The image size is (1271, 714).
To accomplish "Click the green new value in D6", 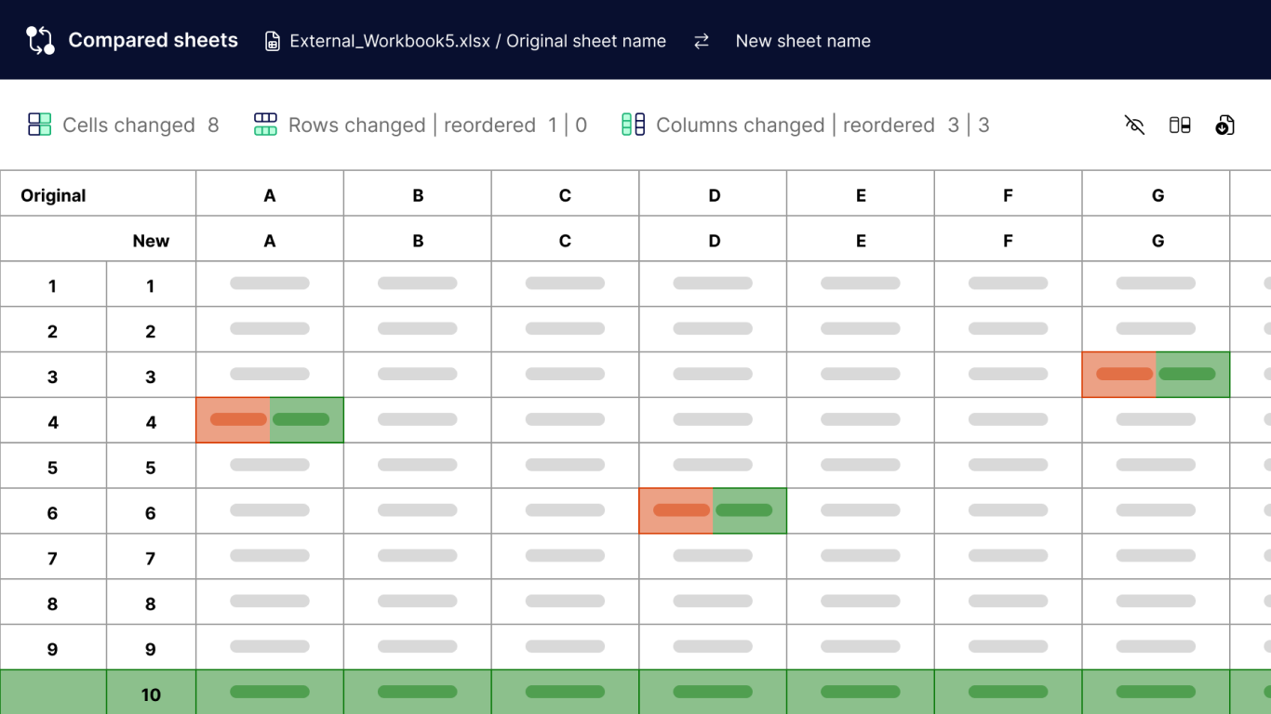I will click(x=744, y=510).
